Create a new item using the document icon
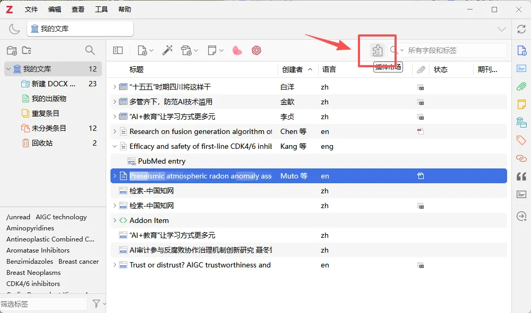The height and width of the screenshot is (313, 531). [142, 50]
